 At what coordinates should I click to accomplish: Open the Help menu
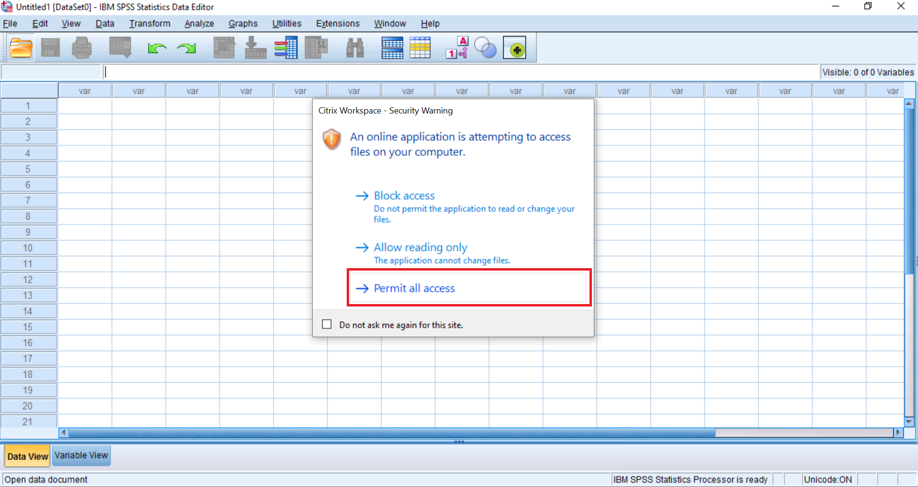[430, 23]
